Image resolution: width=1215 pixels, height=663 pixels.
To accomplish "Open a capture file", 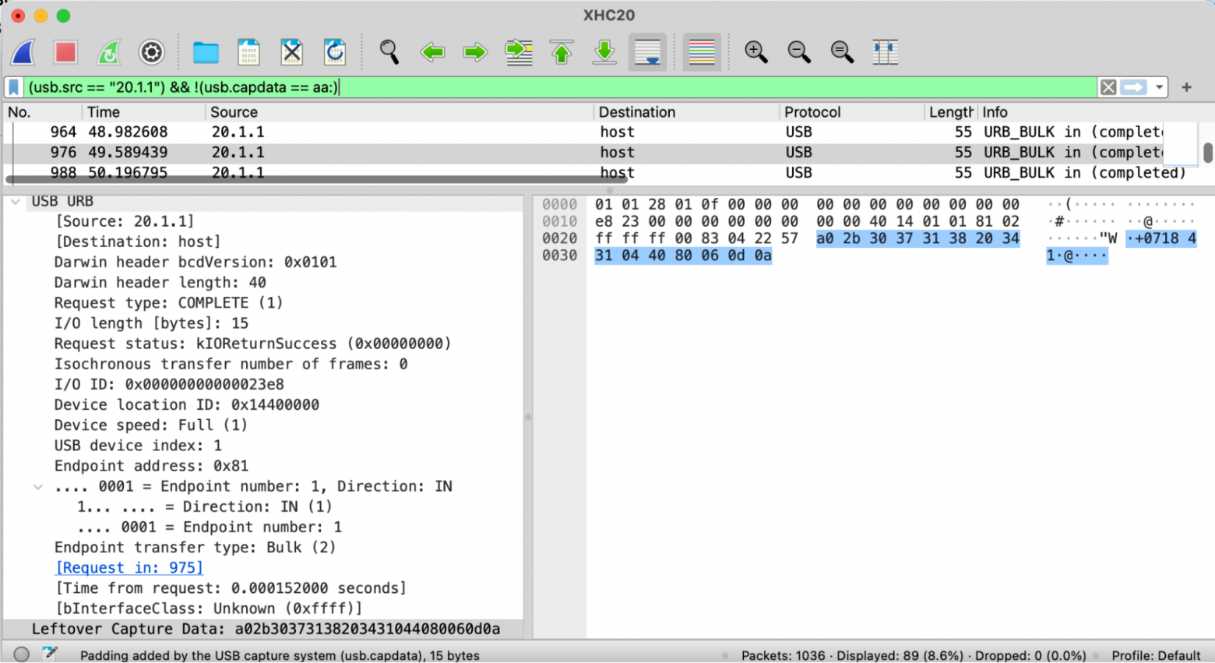I will pyautogui.click(x=206, y=52).
